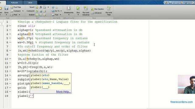
Task: Click 'w=0:0.01:pi;' on line 11
Action: tap(28, 63)
